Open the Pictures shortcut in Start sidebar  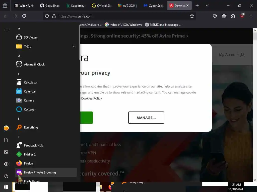(6, 152)
